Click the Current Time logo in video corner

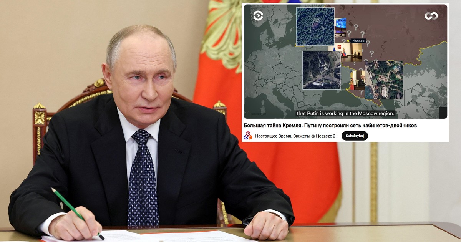pyautogui.click(x=258, y=15)
